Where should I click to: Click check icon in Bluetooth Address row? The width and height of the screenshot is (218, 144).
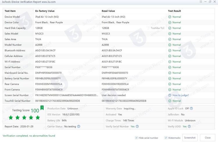(x=170, y=50)
